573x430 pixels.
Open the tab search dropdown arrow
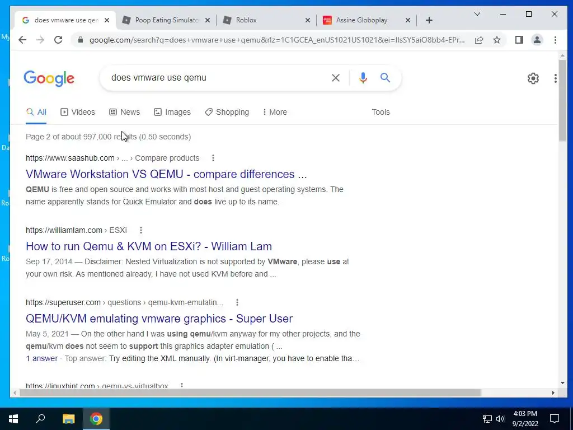click(477, 14)
